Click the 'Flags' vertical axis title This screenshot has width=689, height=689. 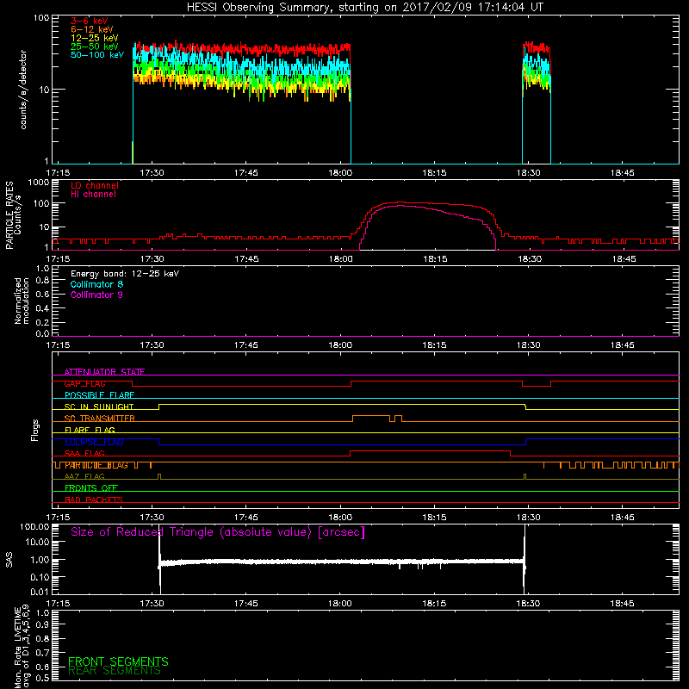click(x=35, y=430)
